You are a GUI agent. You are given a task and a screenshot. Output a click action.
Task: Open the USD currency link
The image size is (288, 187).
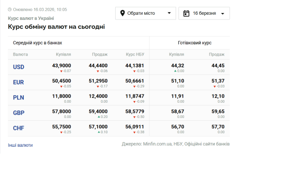point(19,67)
